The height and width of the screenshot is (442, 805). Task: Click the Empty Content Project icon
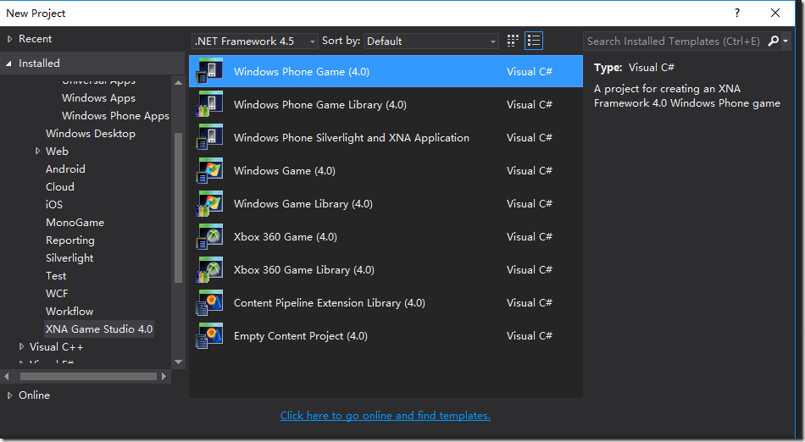pyautogui.click(x=209, y=335)
